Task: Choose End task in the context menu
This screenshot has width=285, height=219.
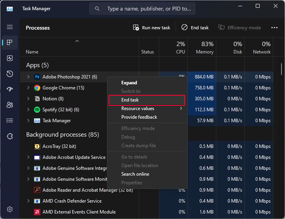Action: click(146, 100)
